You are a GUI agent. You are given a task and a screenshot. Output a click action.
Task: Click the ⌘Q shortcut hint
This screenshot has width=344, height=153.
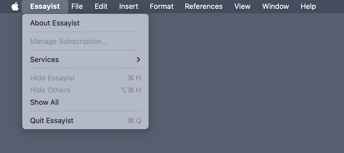(x=134, y=121)
